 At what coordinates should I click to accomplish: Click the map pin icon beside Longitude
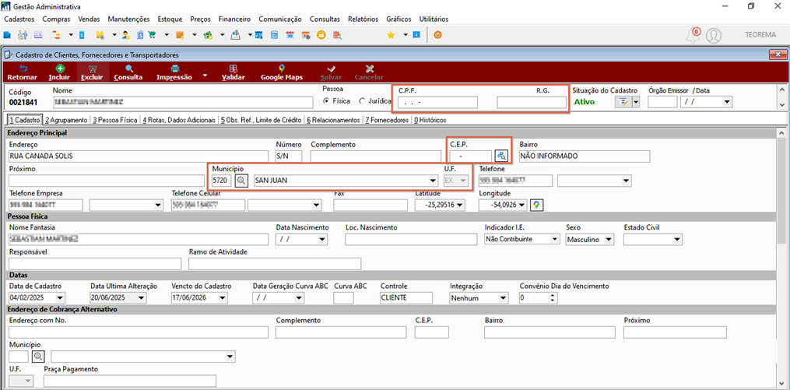point(537,205)
